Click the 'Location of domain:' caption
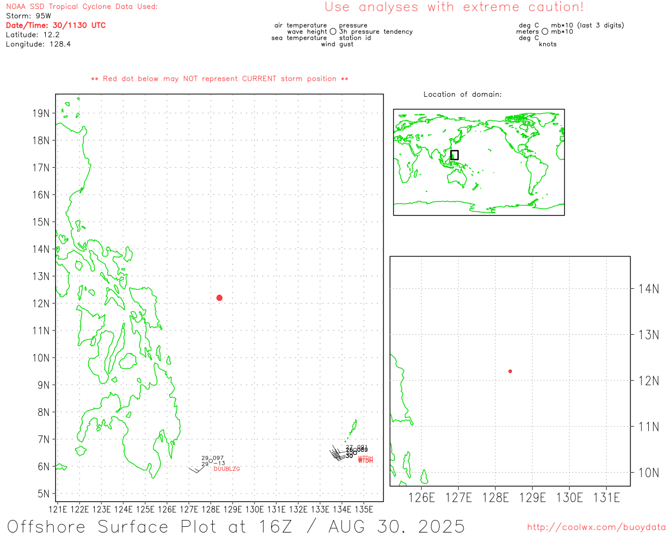The image size is (666, 533). (463, 95)
